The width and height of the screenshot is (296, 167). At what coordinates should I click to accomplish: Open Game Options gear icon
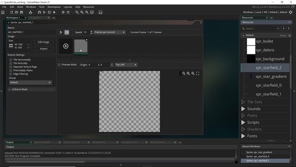(x=63, y=13)
